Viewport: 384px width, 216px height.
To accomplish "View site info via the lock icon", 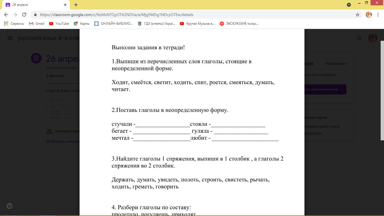I will [35, 15].
